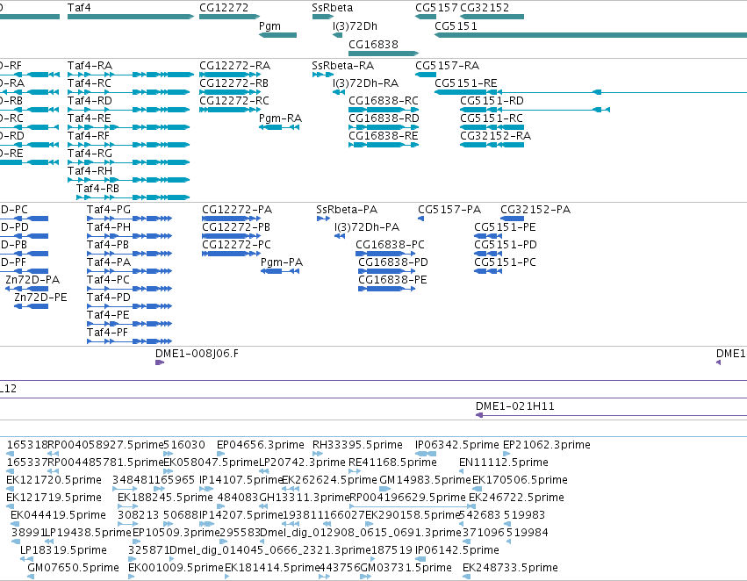Click the CG16838 gene label

[374, 45]
